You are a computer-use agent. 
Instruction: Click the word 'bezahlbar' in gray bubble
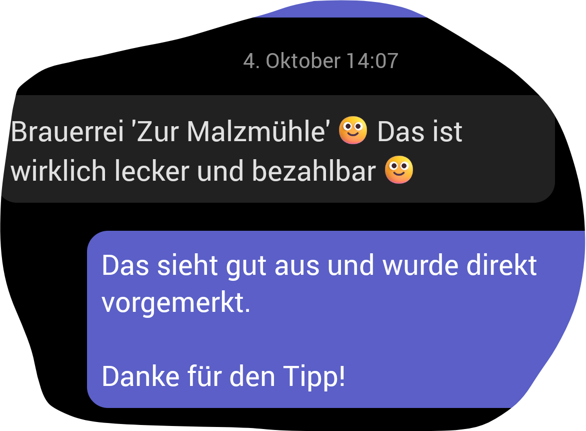point(314,171)
